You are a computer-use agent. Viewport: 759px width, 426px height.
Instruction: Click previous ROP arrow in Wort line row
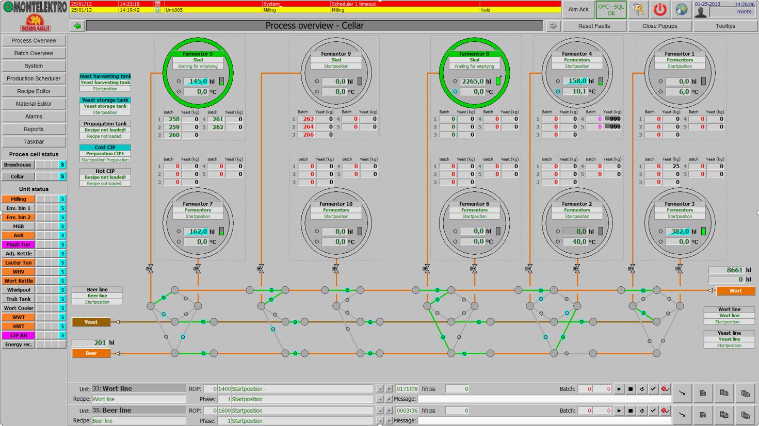pyautogui.click(x=380, y=389)
